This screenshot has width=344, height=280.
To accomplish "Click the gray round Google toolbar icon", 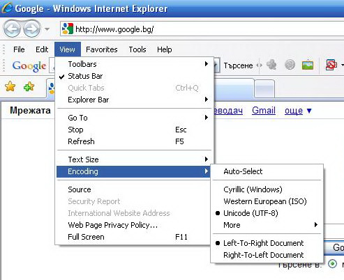I will point(290,65).
